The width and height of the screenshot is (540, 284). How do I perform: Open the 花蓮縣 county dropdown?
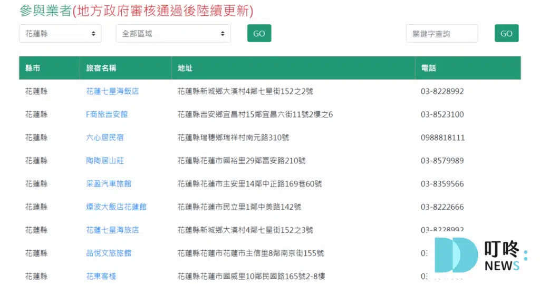pyautogui.click(x=60, y=33)
